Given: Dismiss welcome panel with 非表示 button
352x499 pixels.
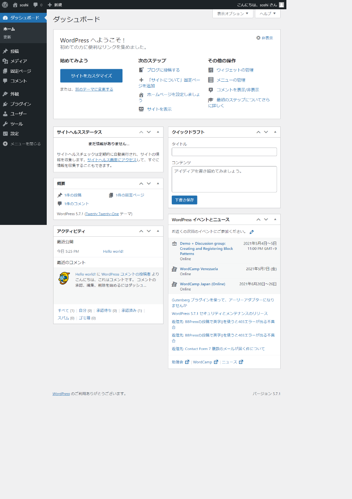Looking at the screenshot, I should (265, 38).
